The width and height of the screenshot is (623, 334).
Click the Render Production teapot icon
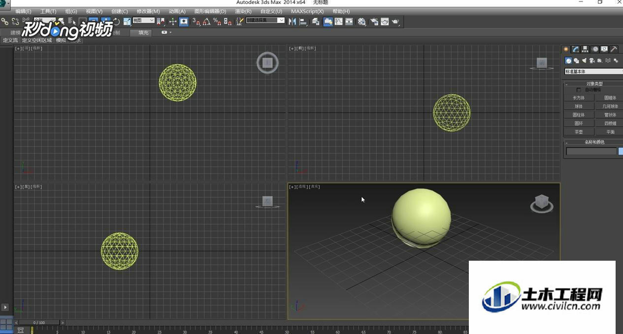click(395, 21)
